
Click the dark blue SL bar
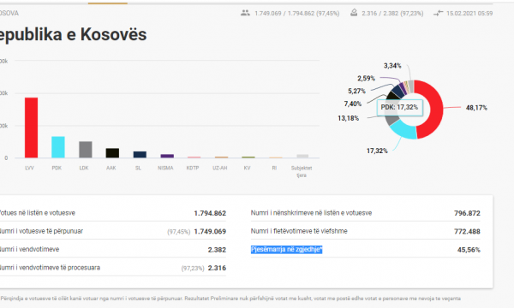pyautogui.click(x=140, y=155)
